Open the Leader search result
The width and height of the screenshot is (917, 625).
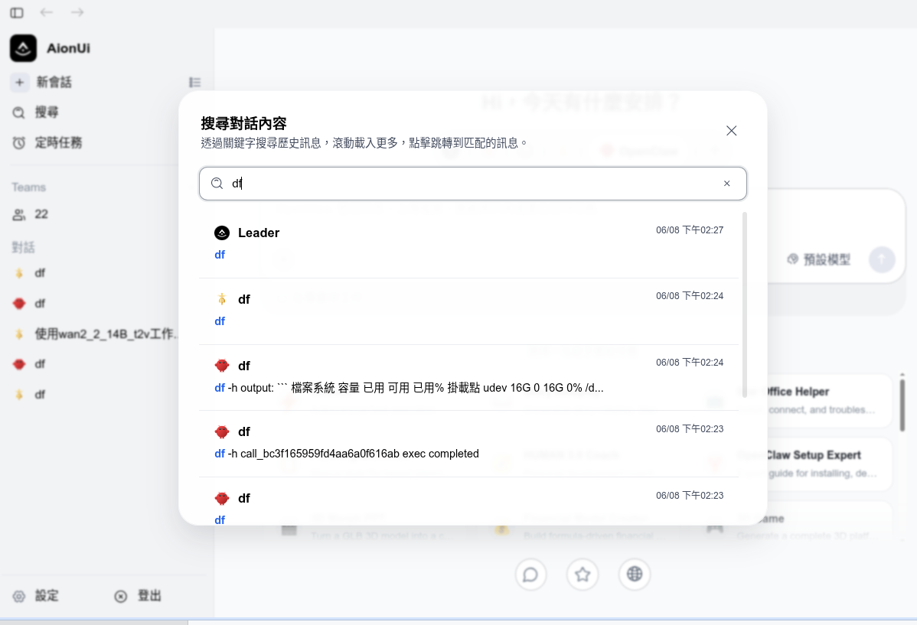(x=469, y=245)
